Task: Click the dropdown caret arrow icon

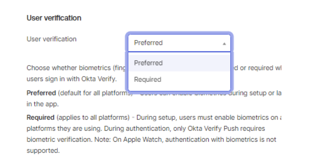Action: [224, 43]
